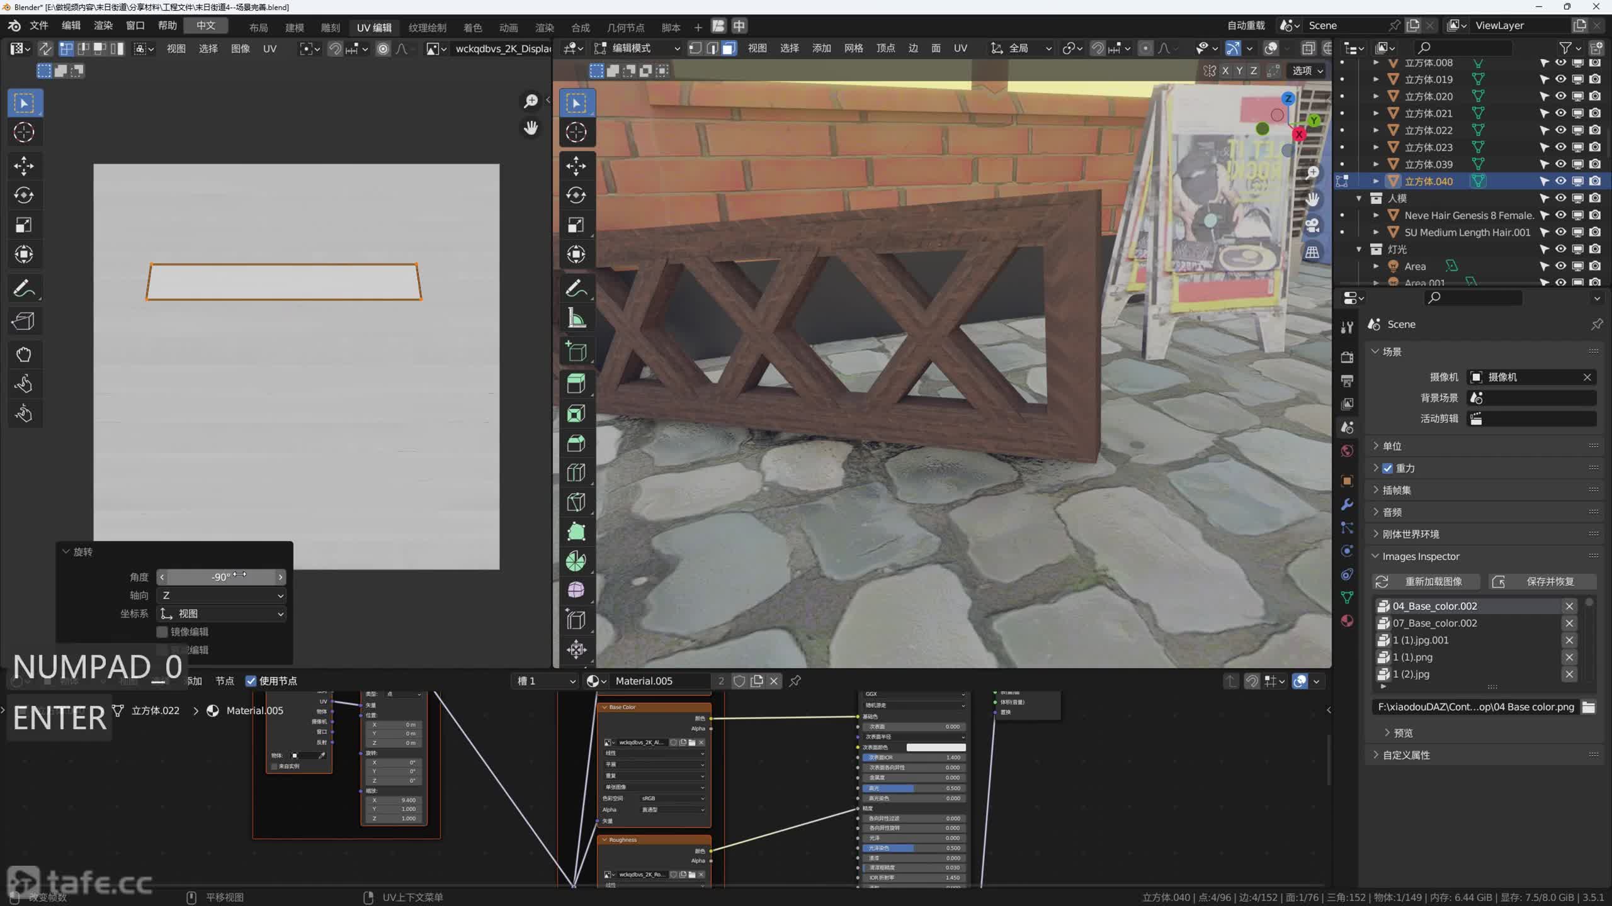This screenshot has height=906, width=1612.
Task: Select the UV editor Rotate tool
Action: coord(24,196)
